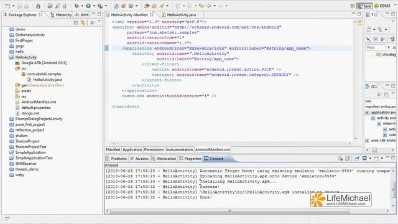
Task: Toggle Scroll Lock icon in Console toolbar
Action: (x=348, y=159)
